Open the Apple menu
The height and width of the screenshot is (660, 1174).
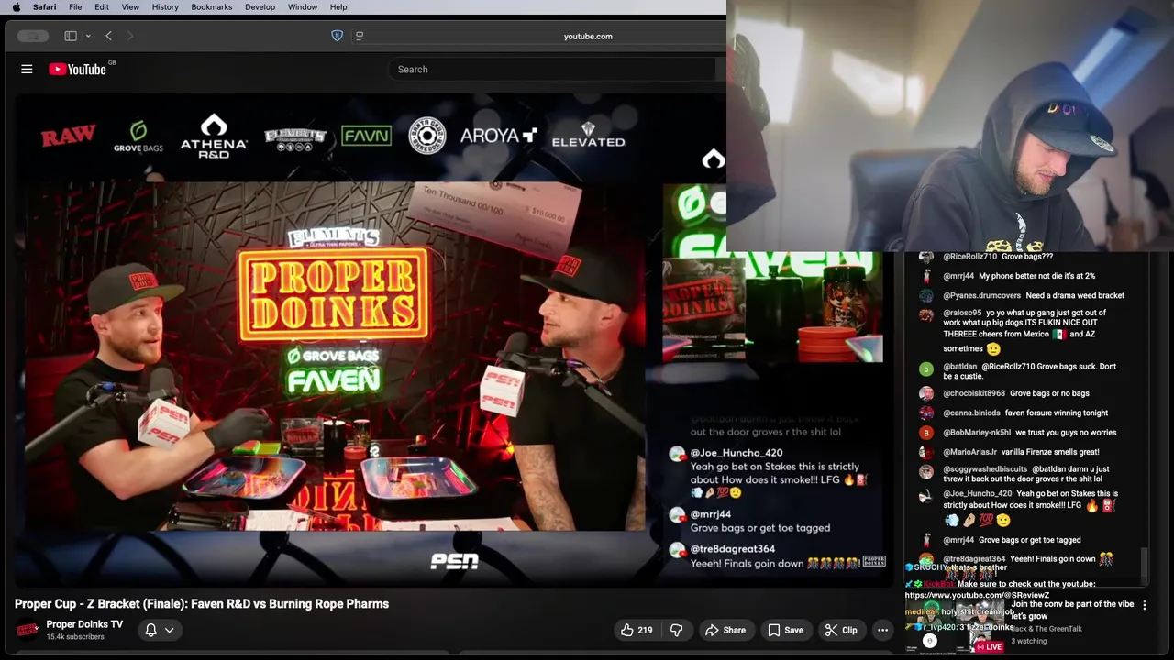tap(16, 7)
